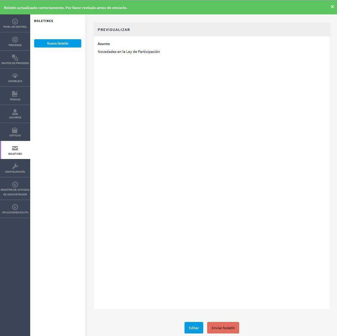Click the Usuarios person icon
This screenshot has width=337, height=336.
click(15, 112)
